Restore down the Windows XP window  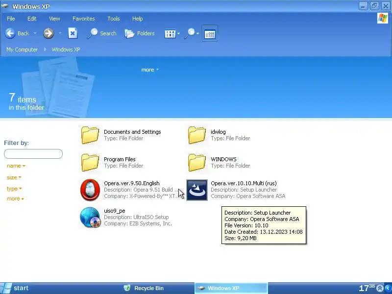coord(374,6)
